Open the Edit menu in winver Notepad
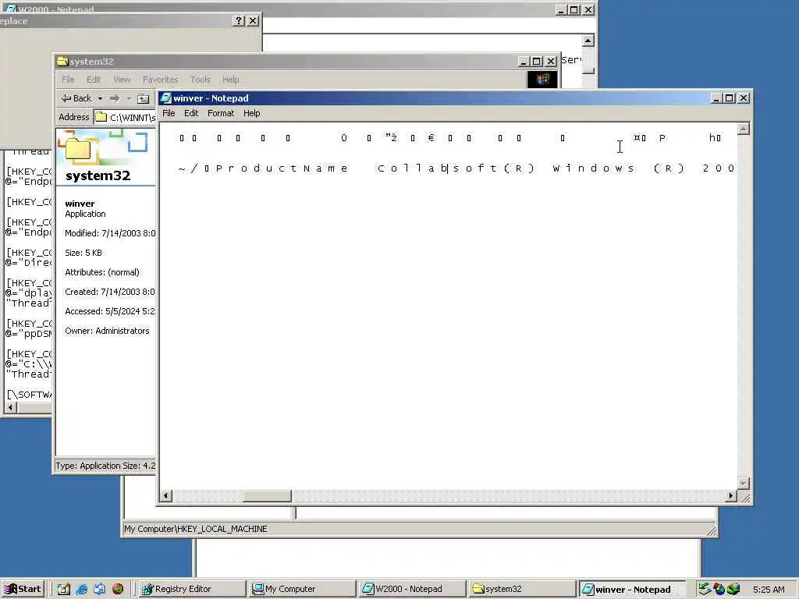This screenshot has width=799, height=599. [x=191, y=113]
